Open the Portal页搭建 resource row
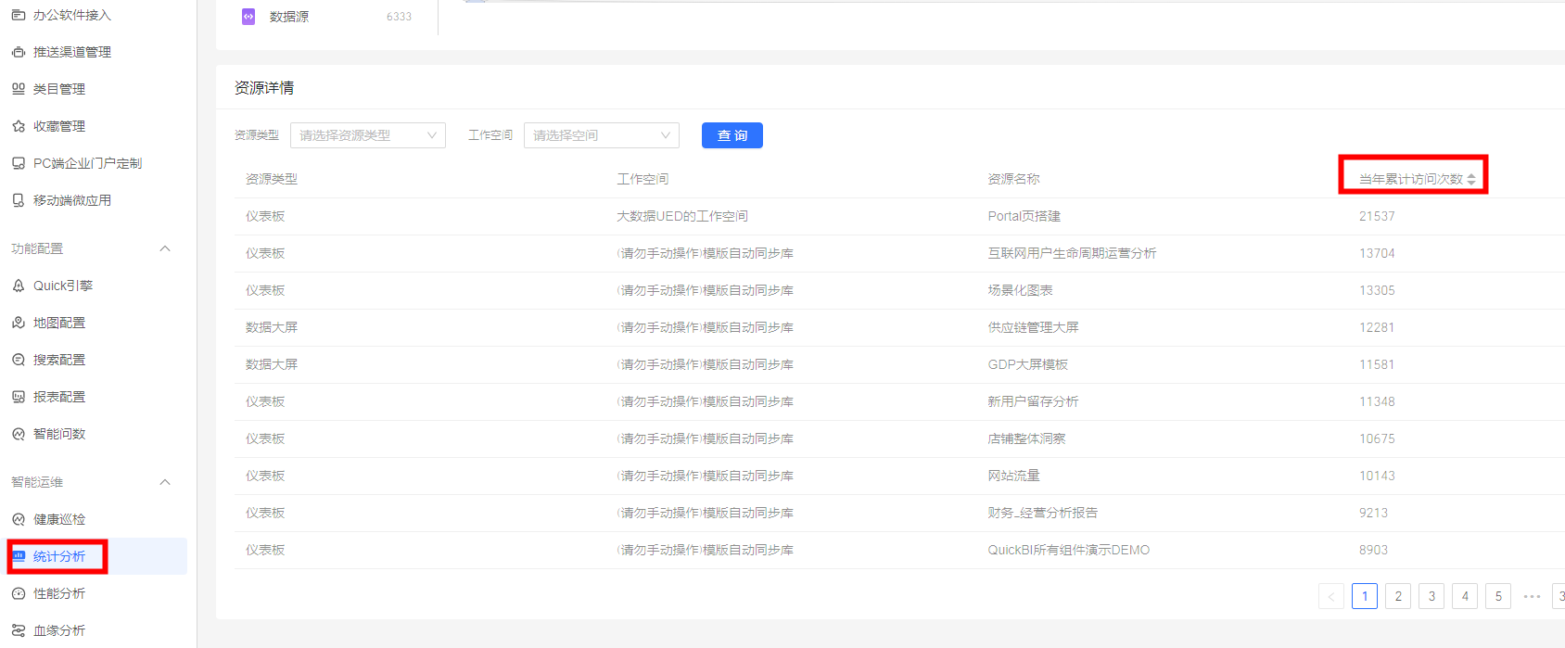Image resolution: width=1565 pixels, height=648 pixels. 1024,216
